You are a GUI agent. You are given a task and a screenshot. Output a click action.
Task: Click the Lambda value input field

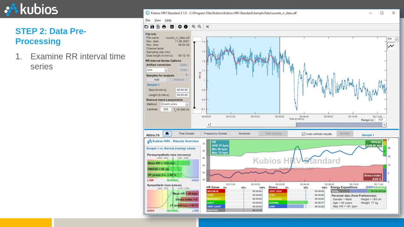166,109
